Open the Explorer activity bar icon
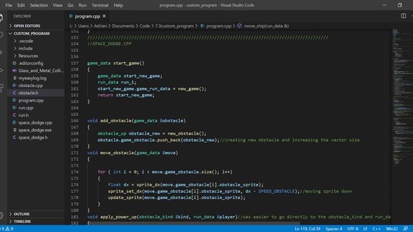This screenshot has width=413, height=232. tap(1, 18)
